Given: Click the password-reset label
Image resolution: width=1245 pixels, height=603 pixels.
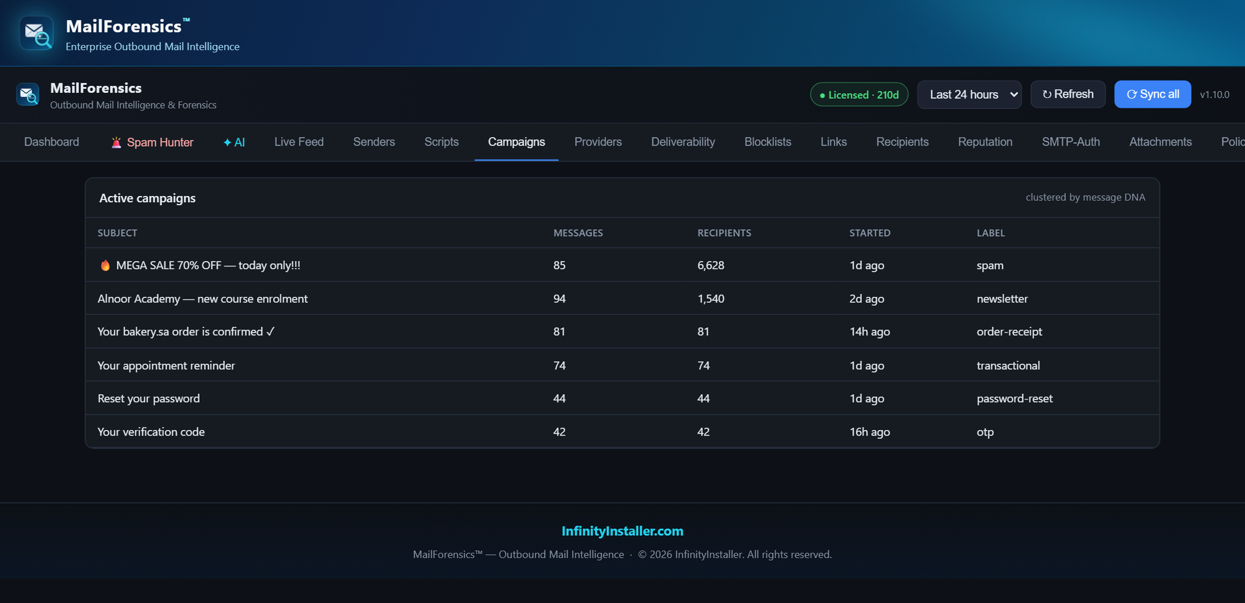Looking at the screenshot, I should 1015,398.
